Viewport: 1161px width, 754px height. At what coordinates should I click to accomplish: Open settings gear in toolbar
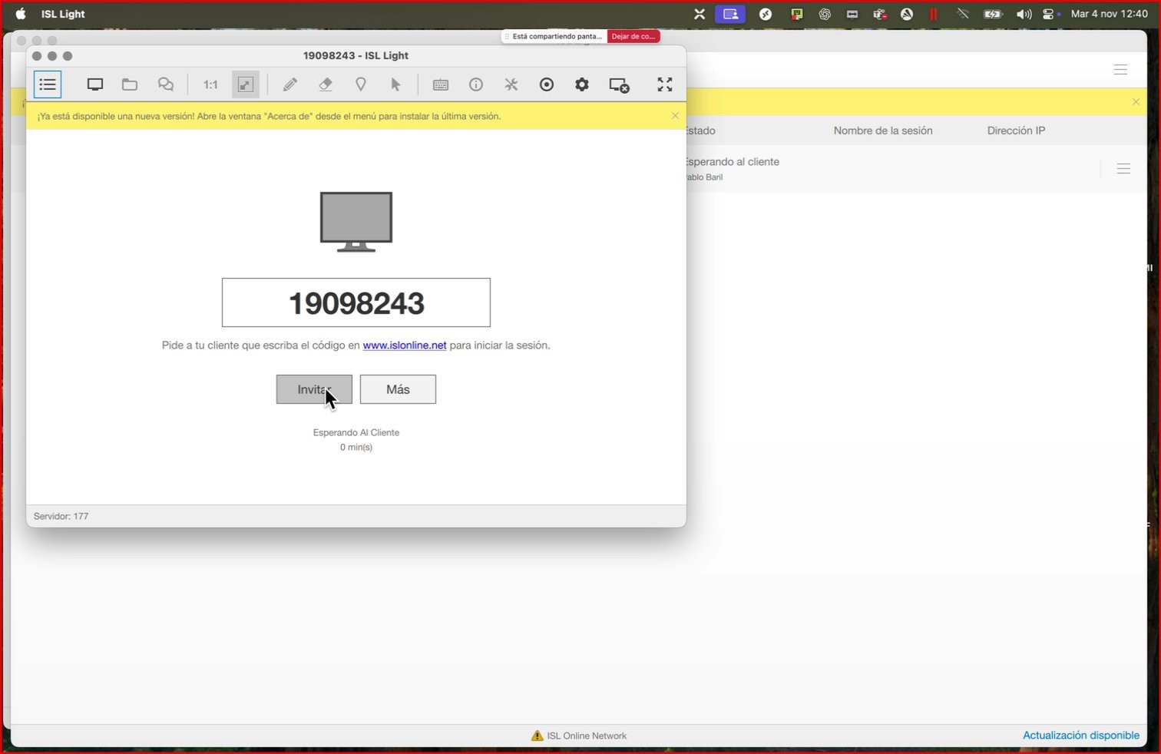click(x=582, y=84)
